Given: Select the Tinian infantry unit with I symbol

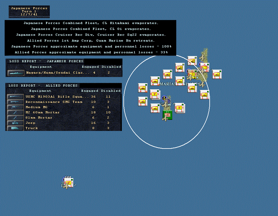Looking at the screenshot, I should click(x=192, y=74).
